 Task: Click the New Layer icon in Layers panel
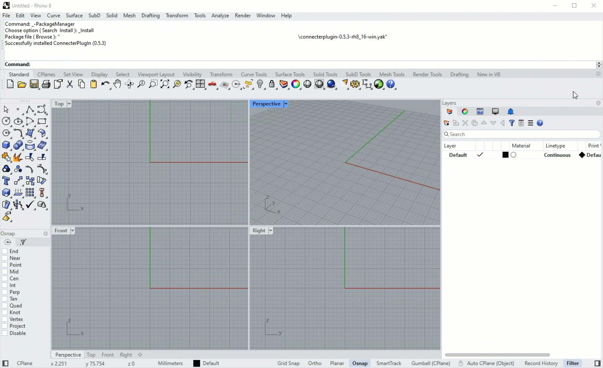[x=446, y=123]
